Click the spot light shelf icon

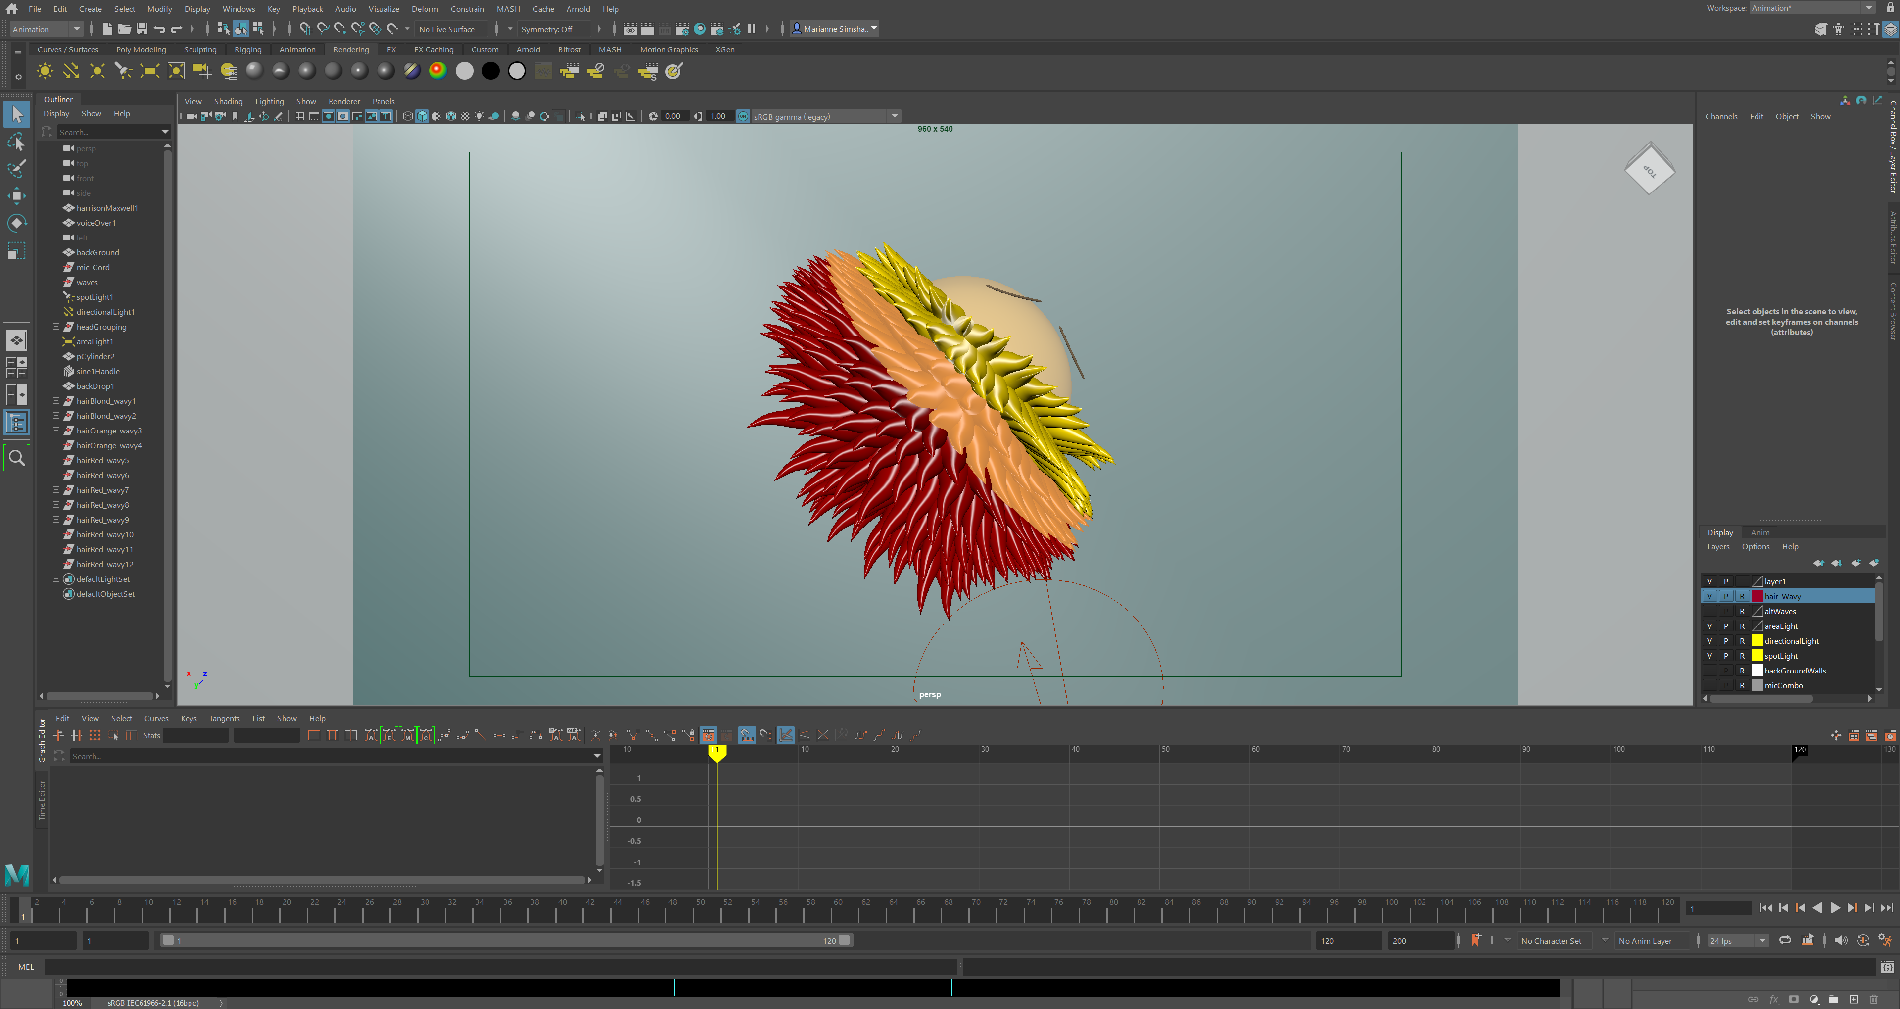[123, 72]
